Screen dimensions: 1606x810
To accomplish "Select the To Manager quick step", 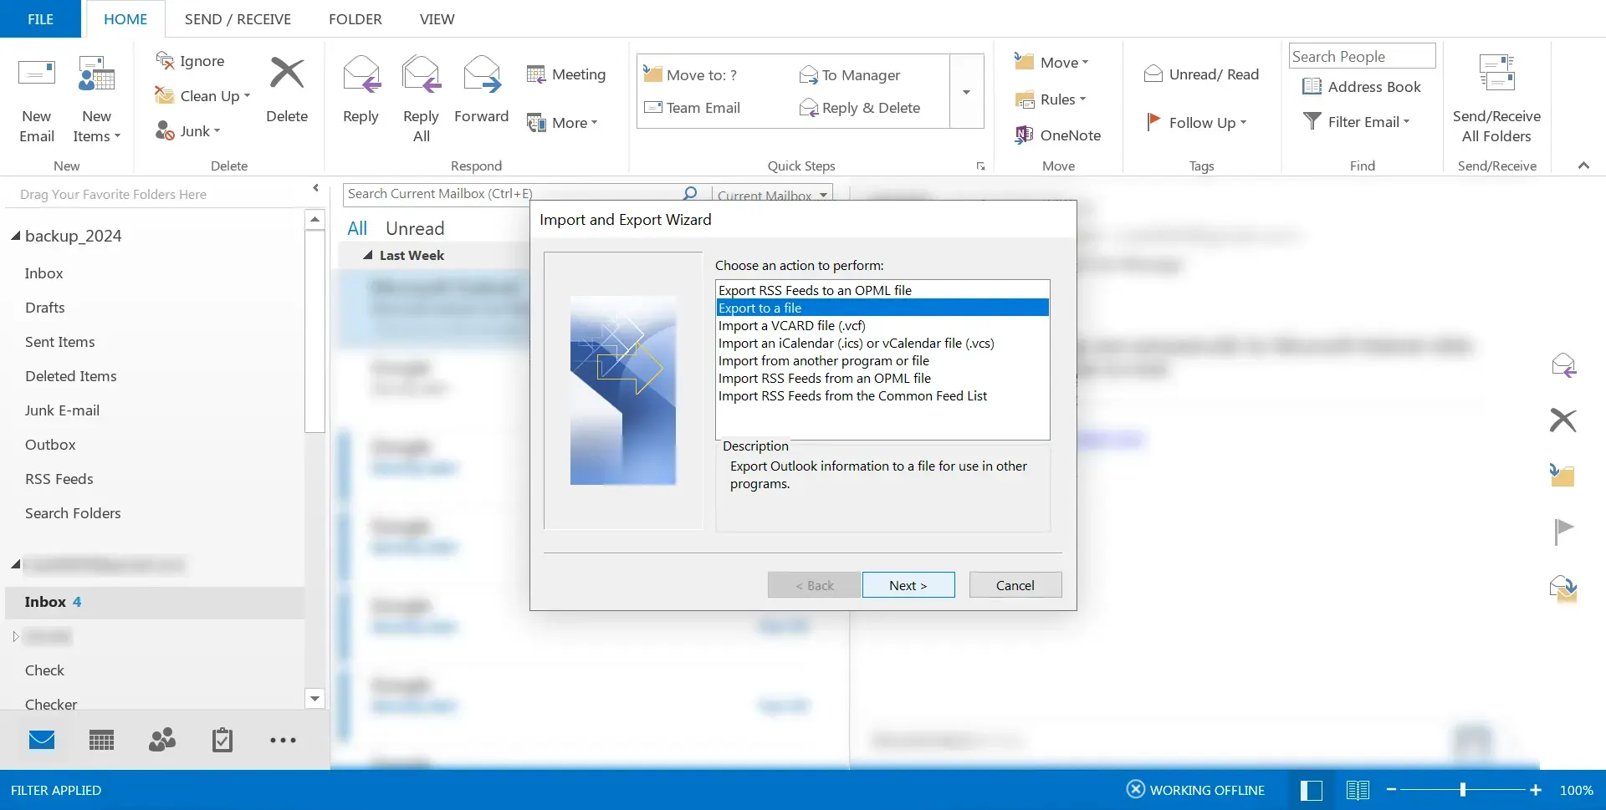I will point(850,75).
